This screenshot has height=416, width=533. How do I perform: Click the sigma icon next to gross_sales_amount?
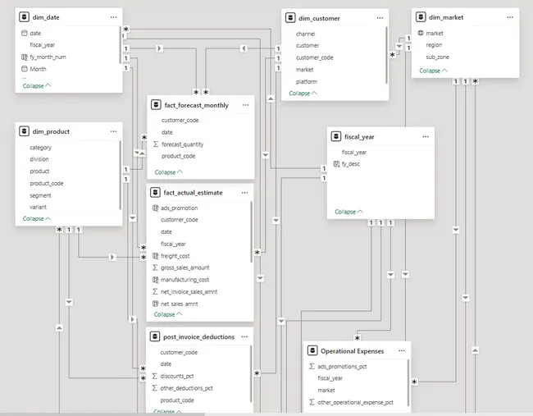pos(155,267)
